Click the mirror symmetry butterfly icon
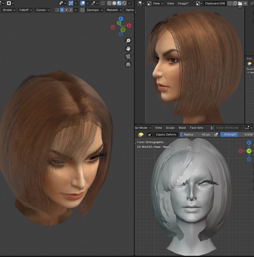Image resolution: width=254 pixels, height=257 pixels. tap(57, 10)
